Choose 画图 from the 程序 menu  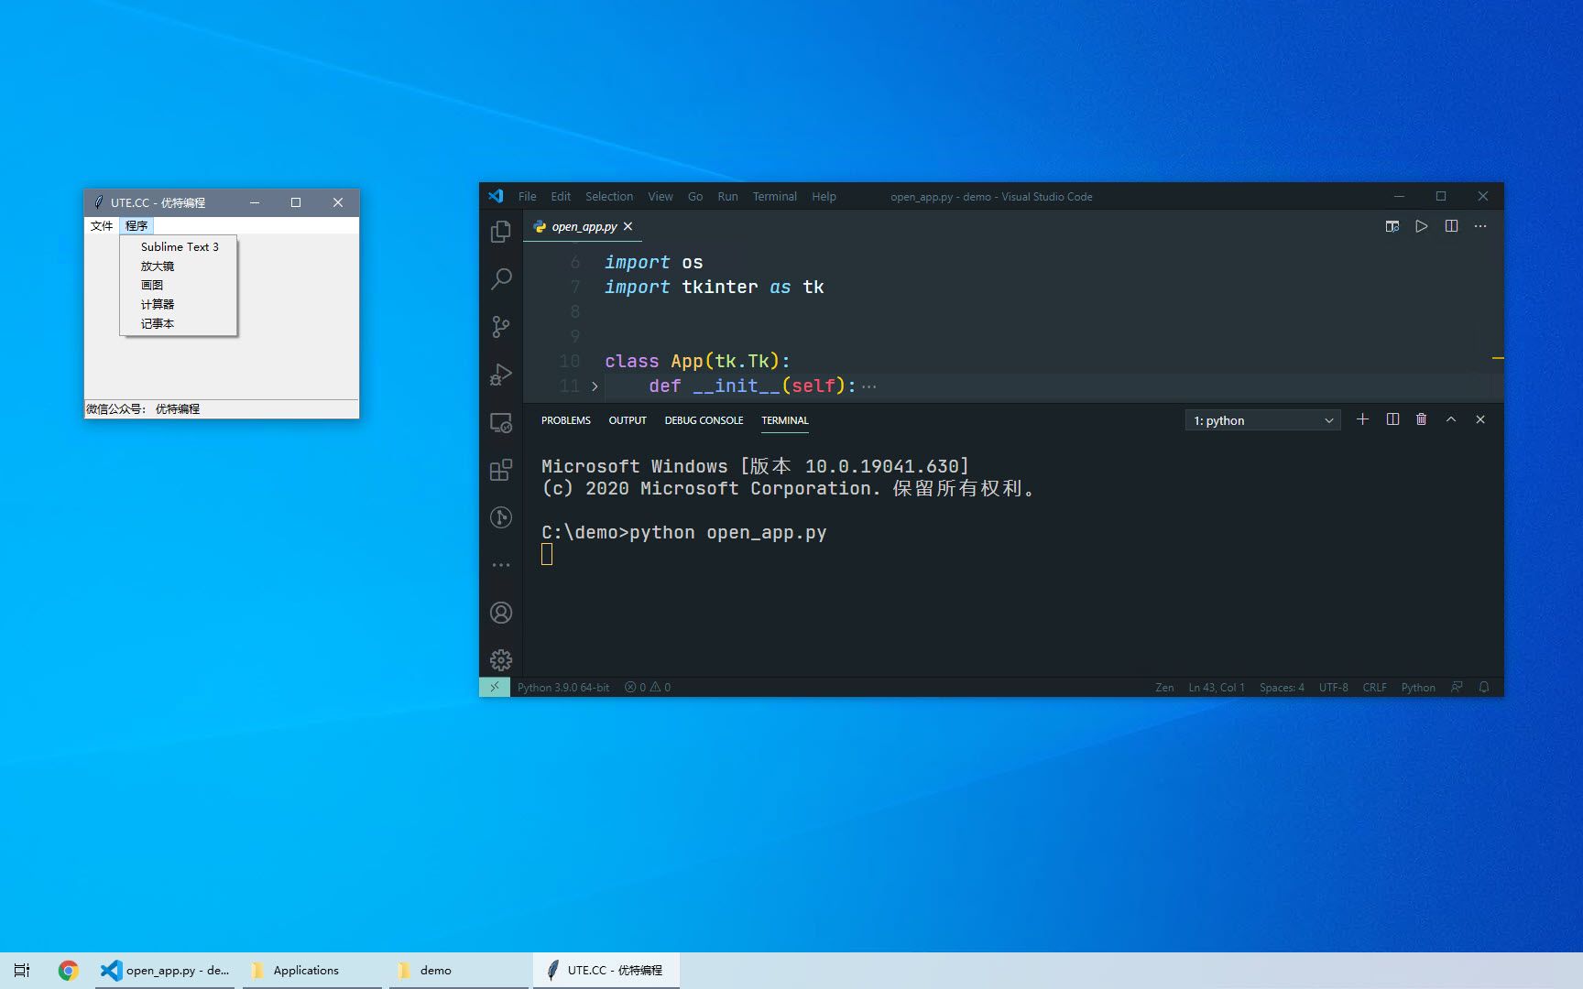[x=179, y=286]
